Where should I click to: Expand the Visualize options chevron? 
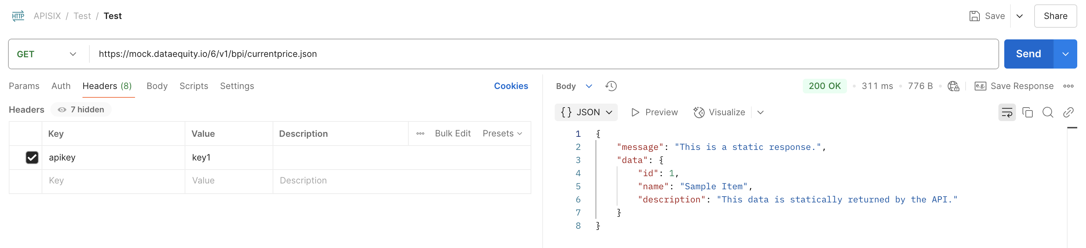click(760, 112)
